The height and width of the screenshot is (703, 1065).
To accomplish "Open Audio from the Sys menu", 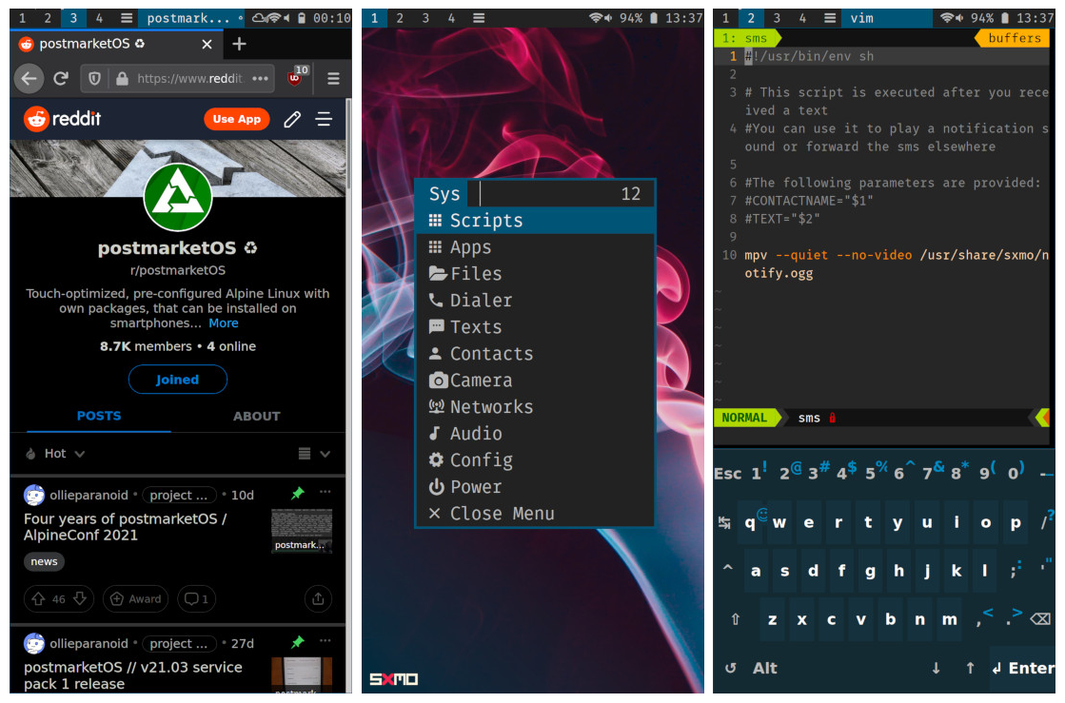I will click(535, 433).
